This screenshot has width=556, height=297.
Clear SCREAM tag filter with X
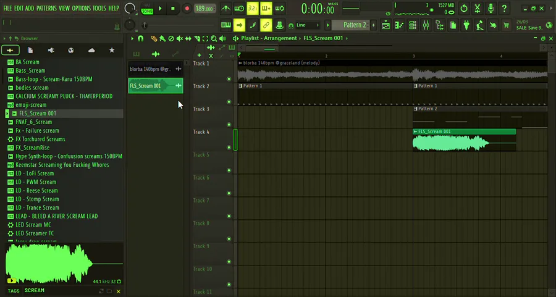point(119,291)
